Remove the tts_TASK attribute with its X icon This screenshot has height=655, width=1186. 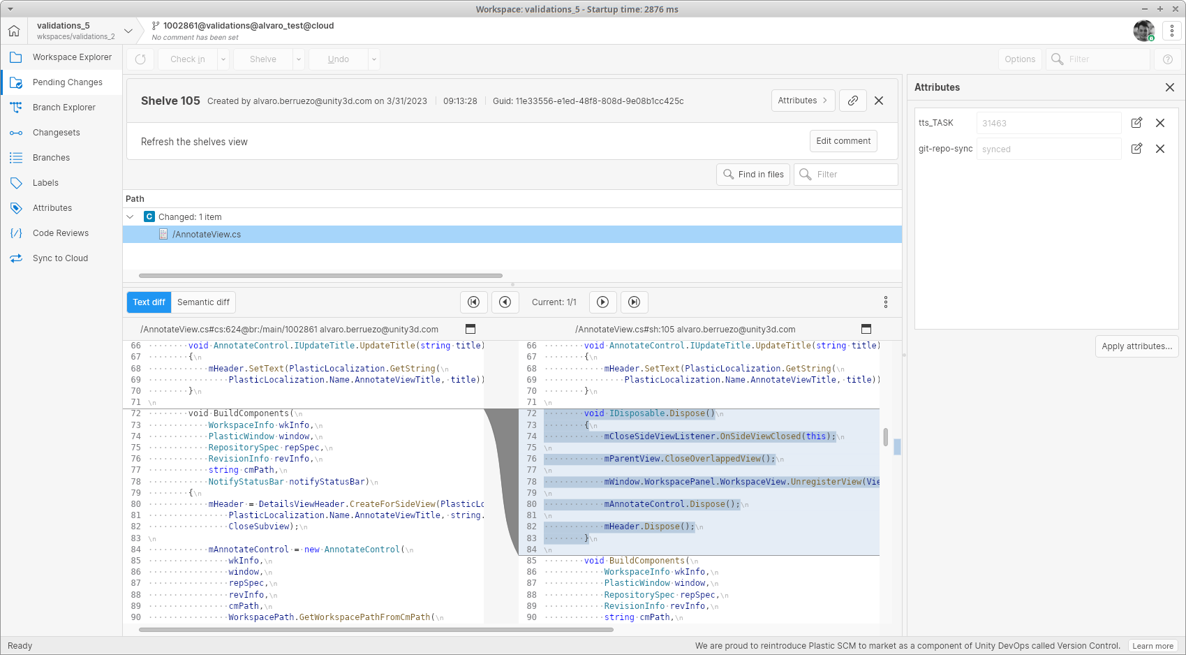pyautogui.click(x=1160, y=122)
